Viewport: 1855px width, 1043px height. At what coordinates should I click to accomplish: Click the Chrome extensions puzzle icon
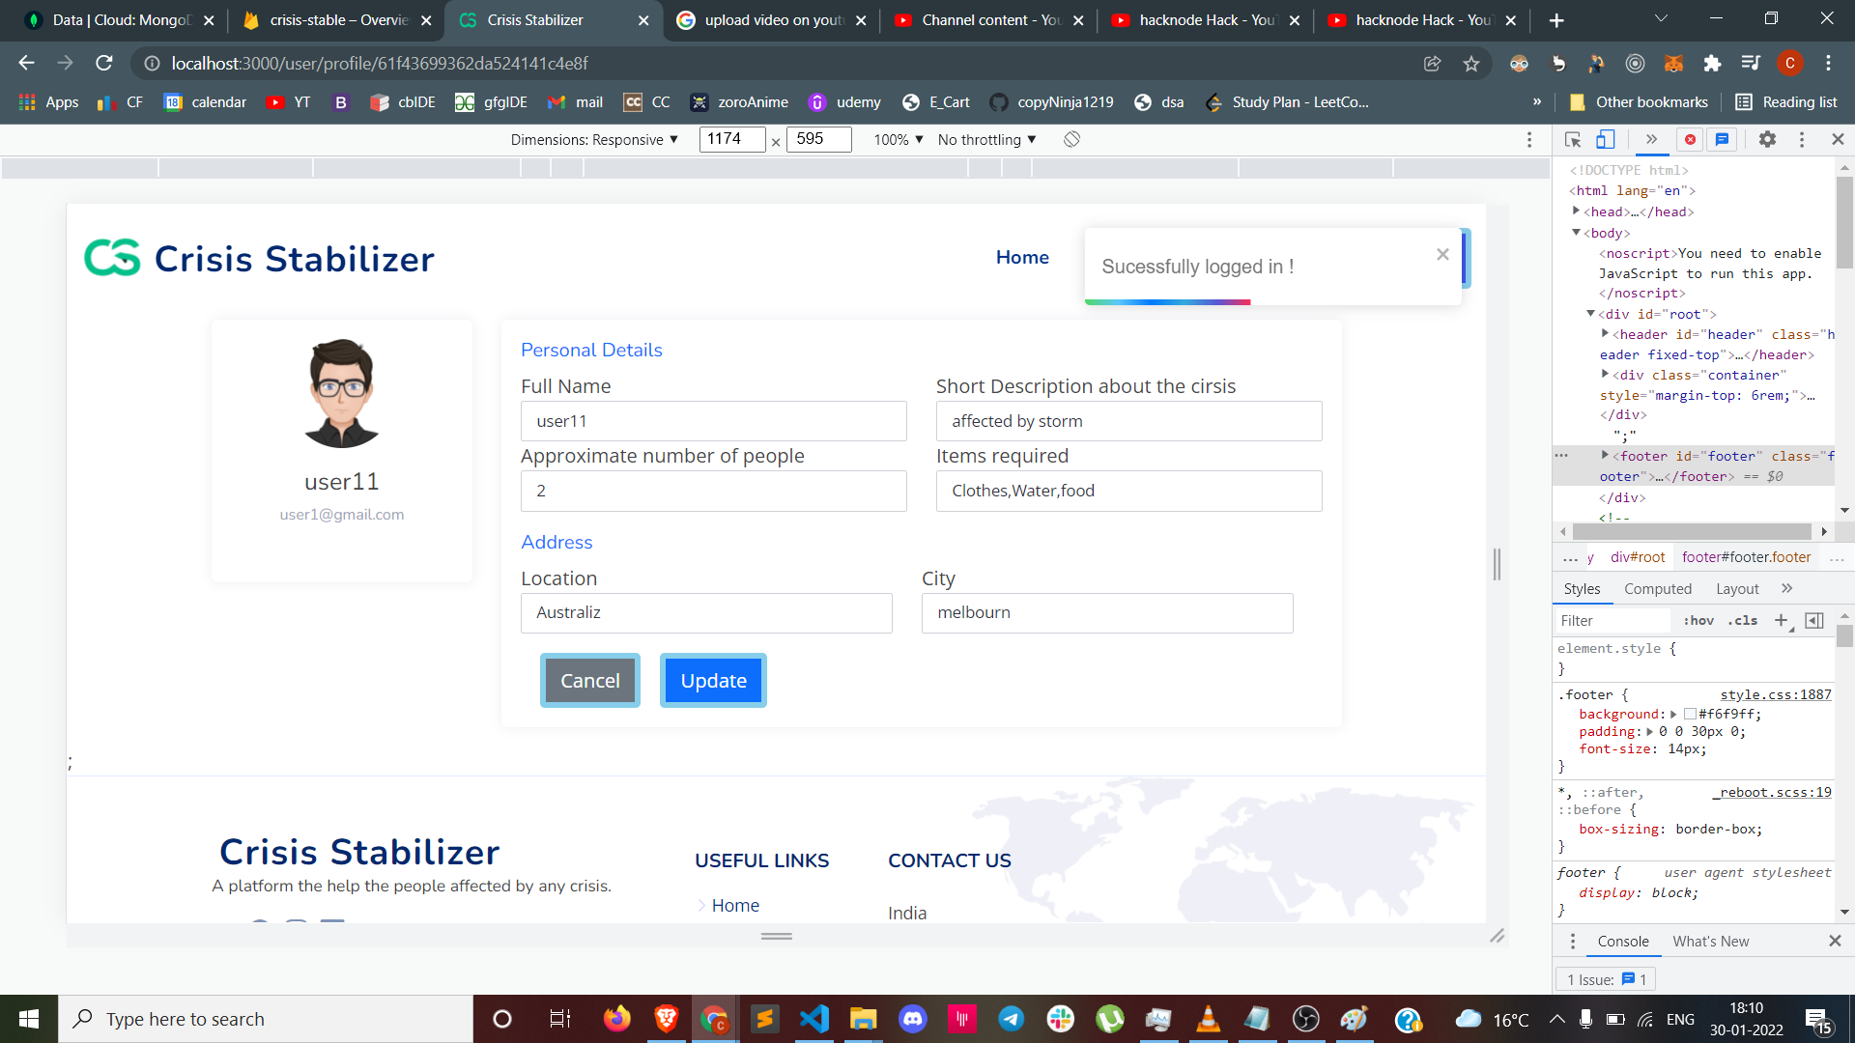coord(1712,64)
